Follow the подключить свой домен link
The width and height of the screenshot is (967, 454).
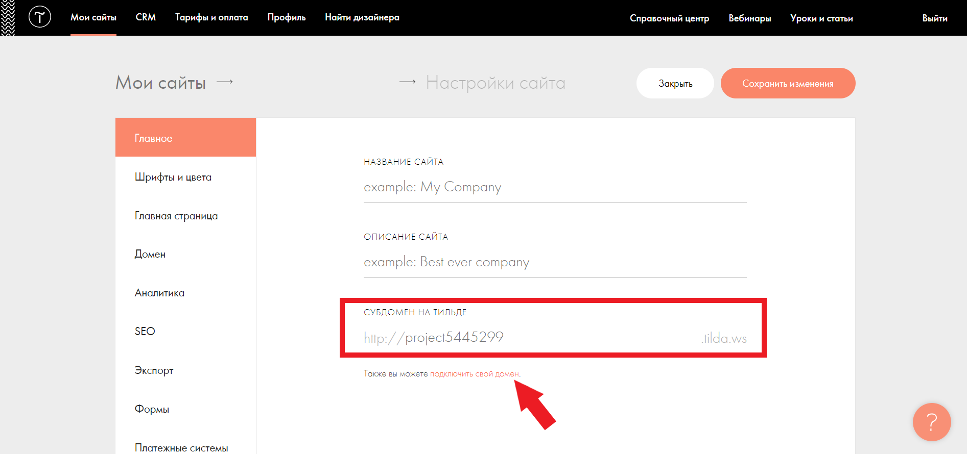click(474, 374)
